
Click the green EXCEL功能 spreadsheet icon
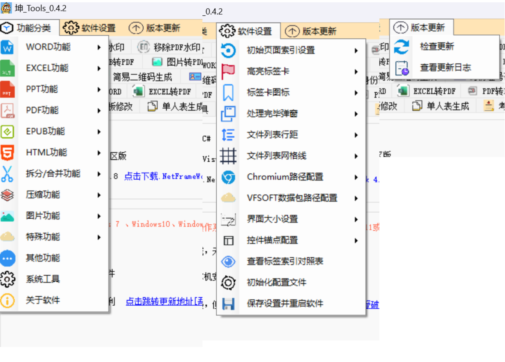7,68
